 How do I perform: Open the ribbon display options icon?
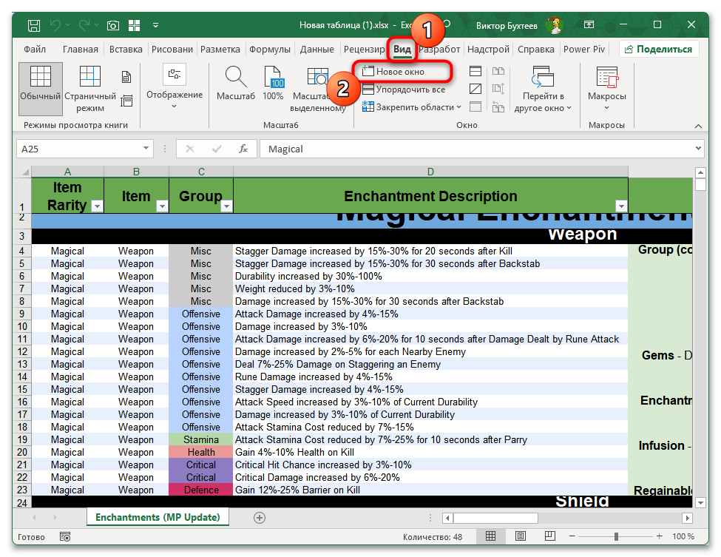589,25
